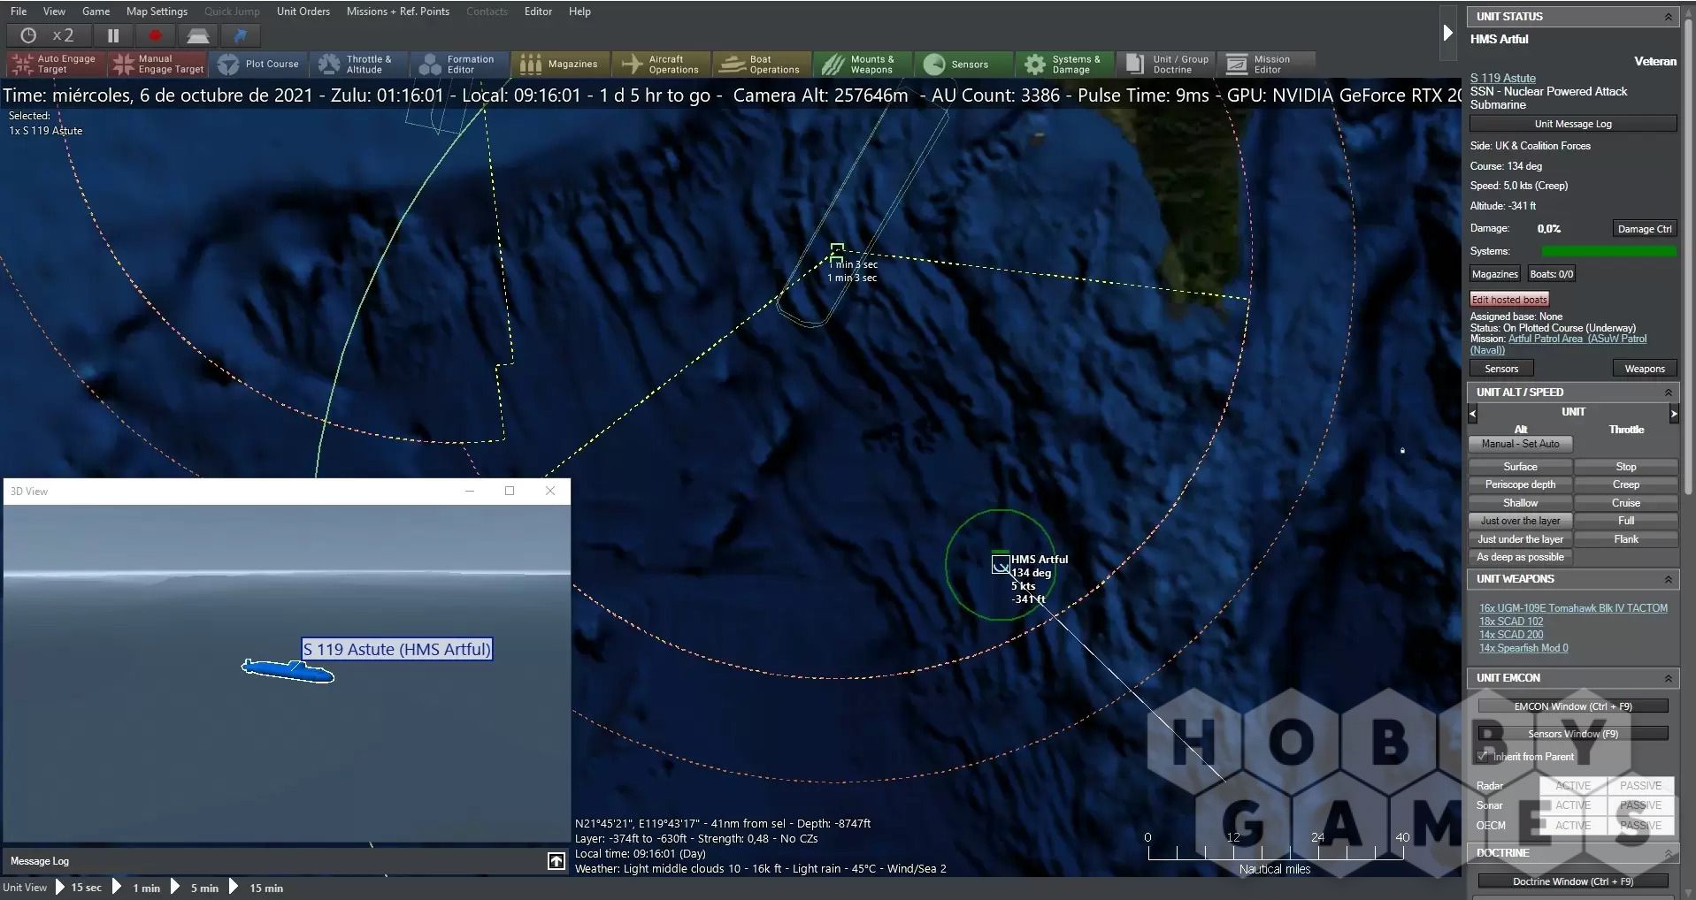
Task: Toggle Inherit from Parent checkbox
Action: coord(1484,757)
